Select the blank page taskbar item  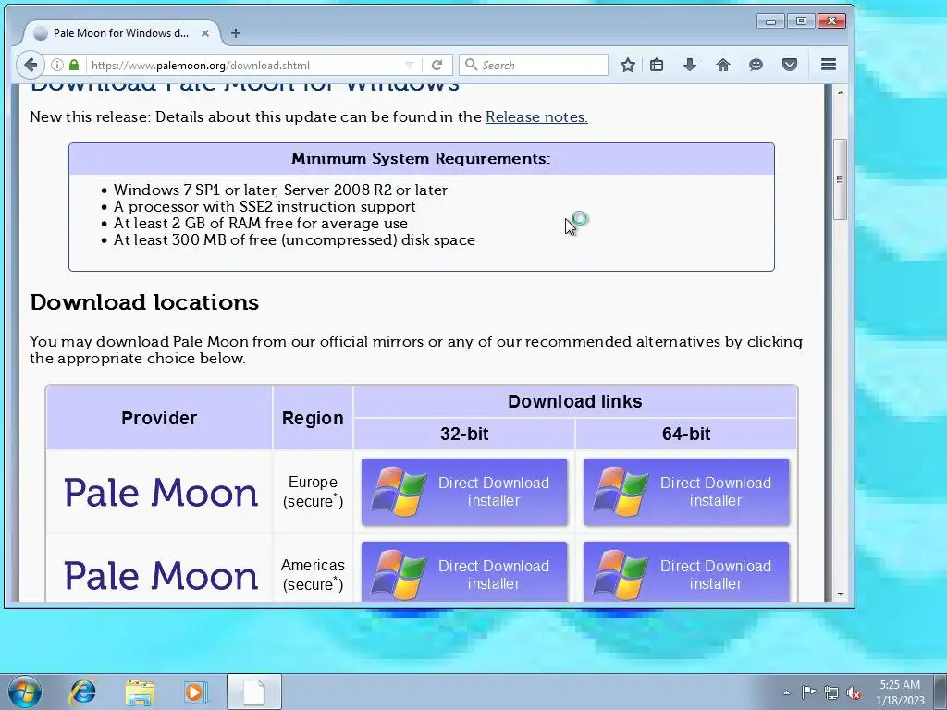253,692
